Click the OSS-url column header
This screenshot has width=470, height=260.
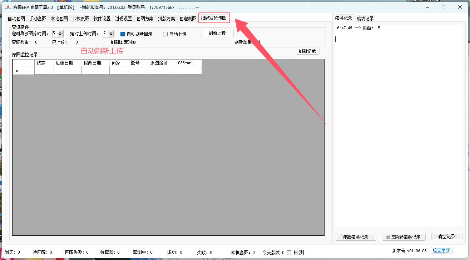coord(189,63)
